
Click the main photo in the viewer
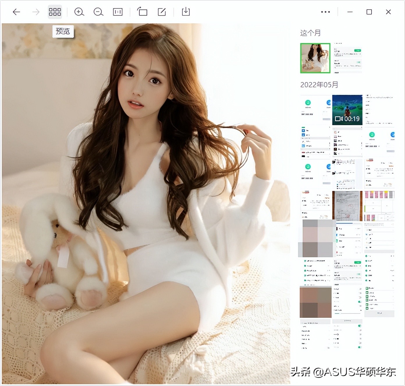click(x=146, y=204)
